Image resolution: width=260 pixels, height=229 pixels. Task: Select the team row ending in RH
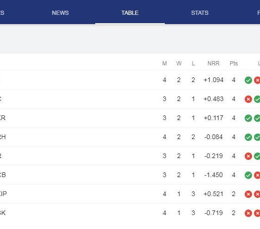point(130,137)
